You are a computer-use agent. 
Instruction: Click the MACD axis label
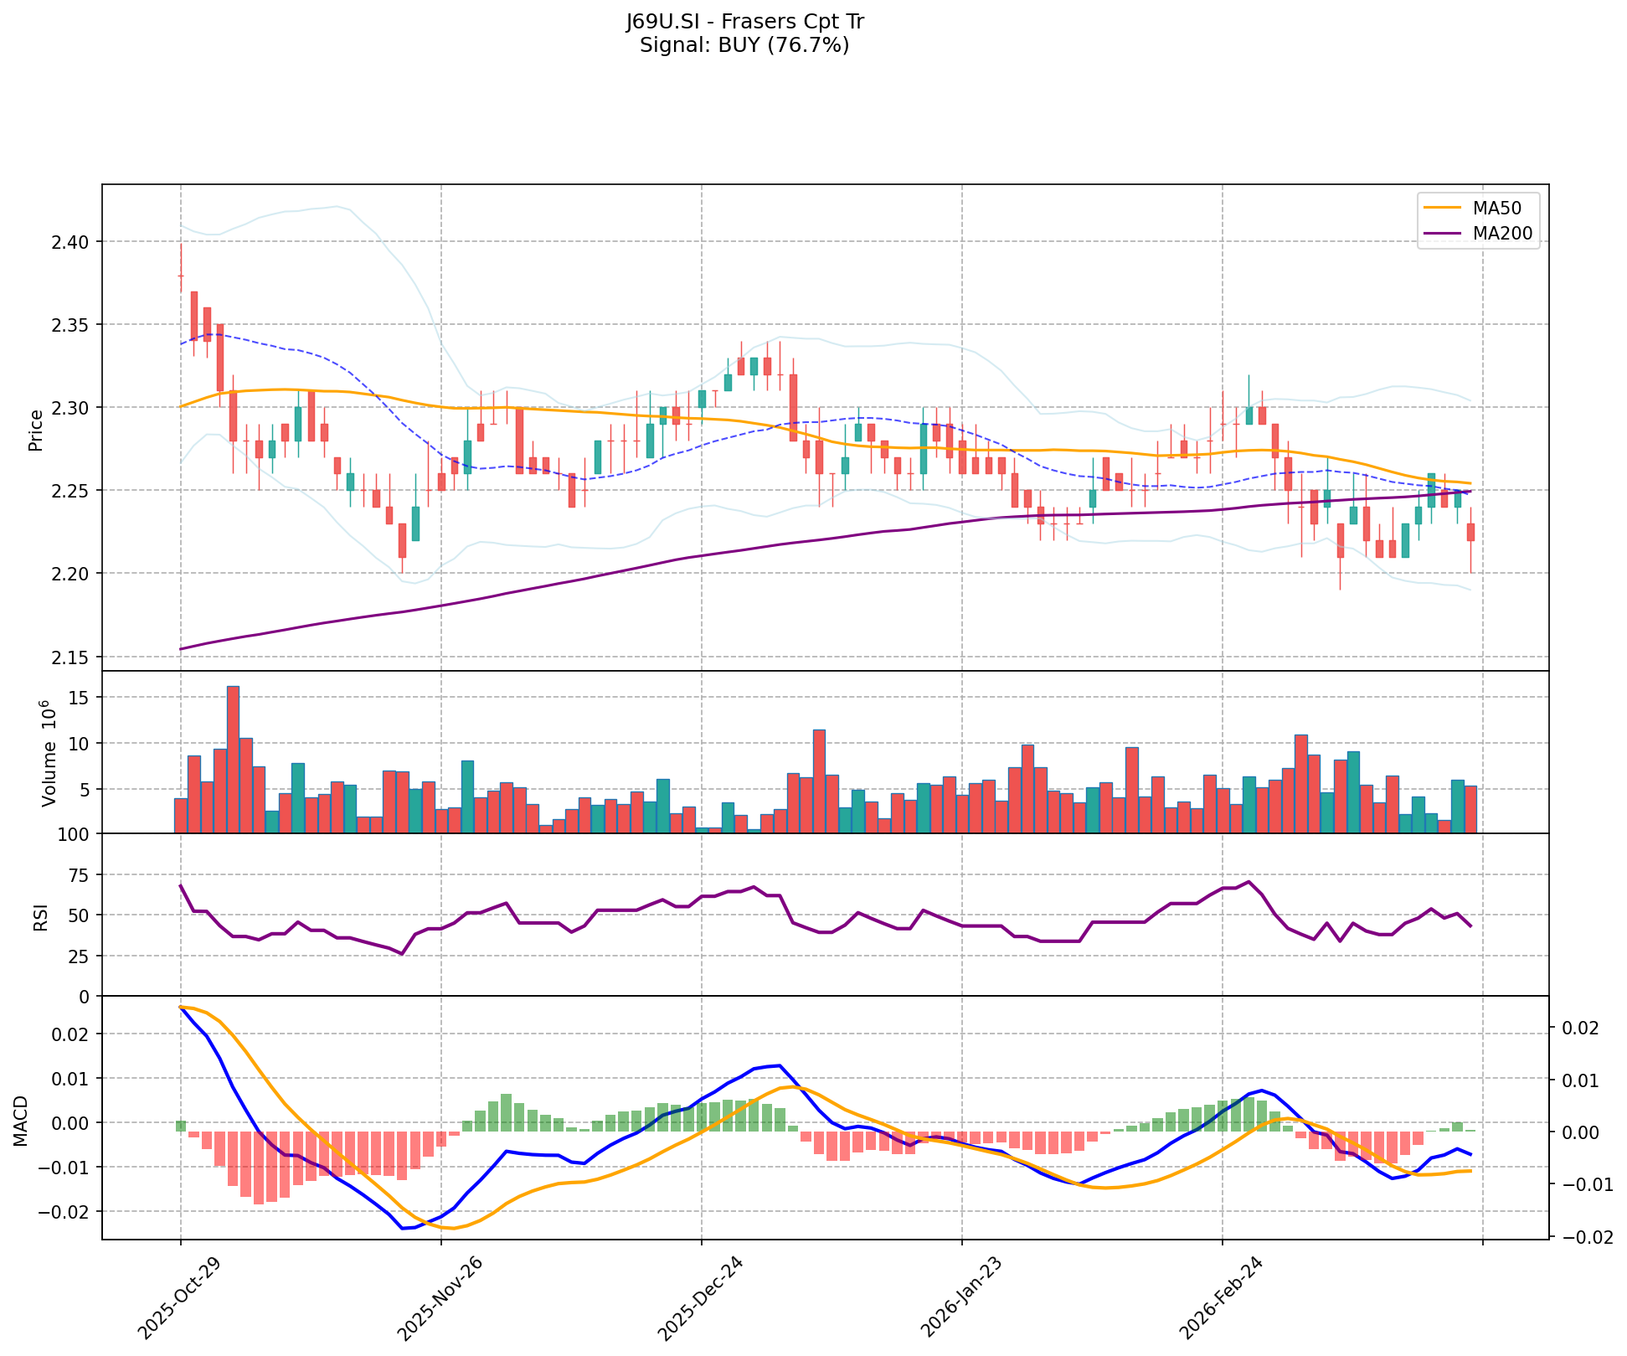[x=20, y=1121]
